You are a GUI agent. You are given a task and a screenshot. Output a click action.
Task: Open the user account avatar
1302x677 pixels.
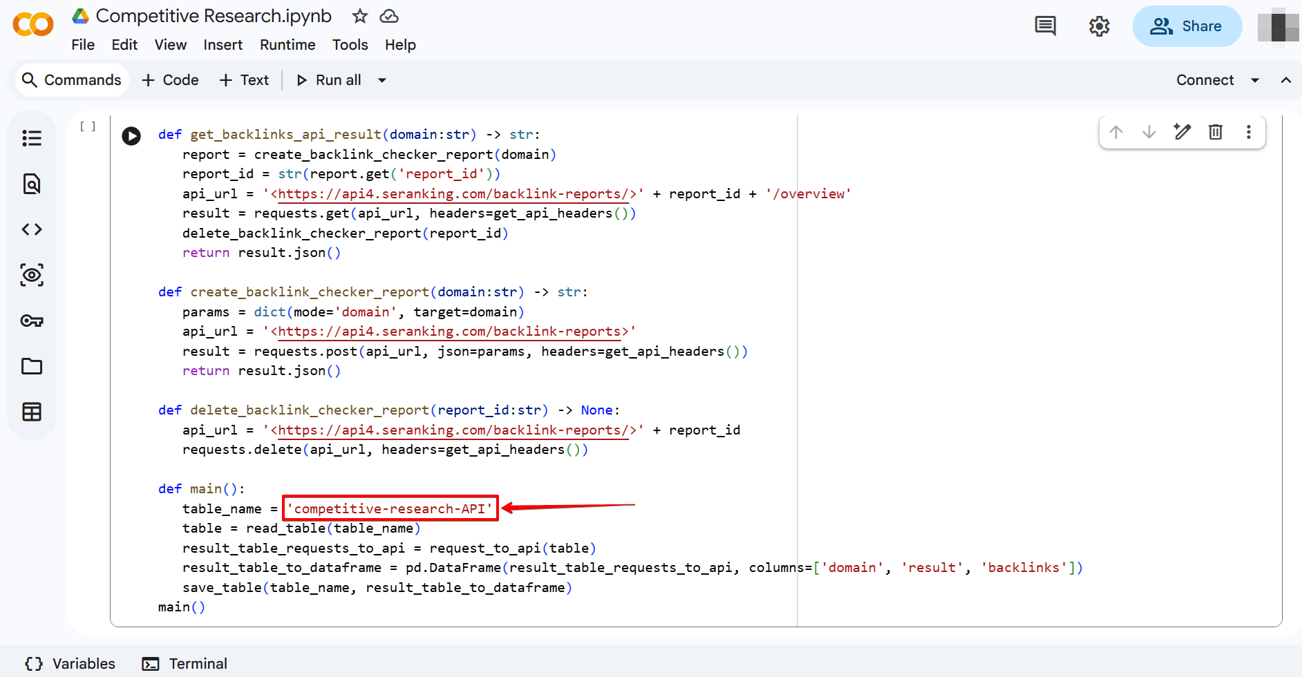pyautogui.click(x=1278, y=26)
